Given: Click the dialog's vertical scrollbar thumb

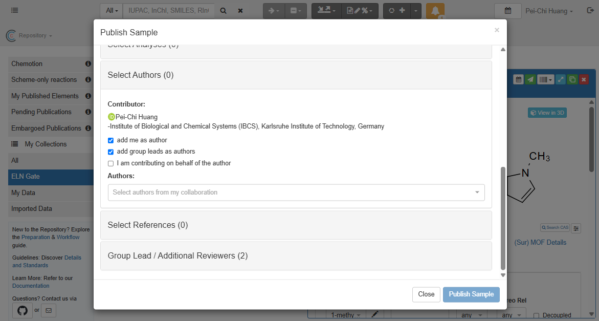Looking at the screenshot, I should [502, 218].
